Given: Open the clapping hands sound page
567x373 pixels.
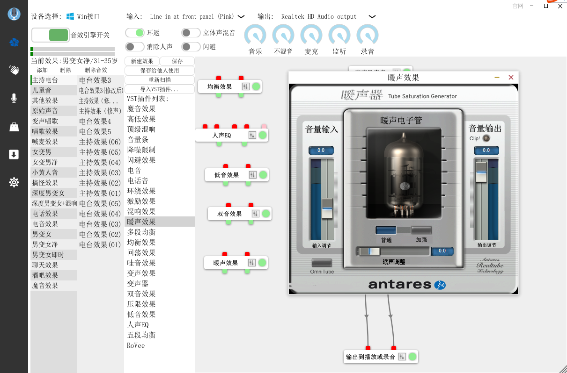Looking at the screenshot, I should tap(14, 70).
